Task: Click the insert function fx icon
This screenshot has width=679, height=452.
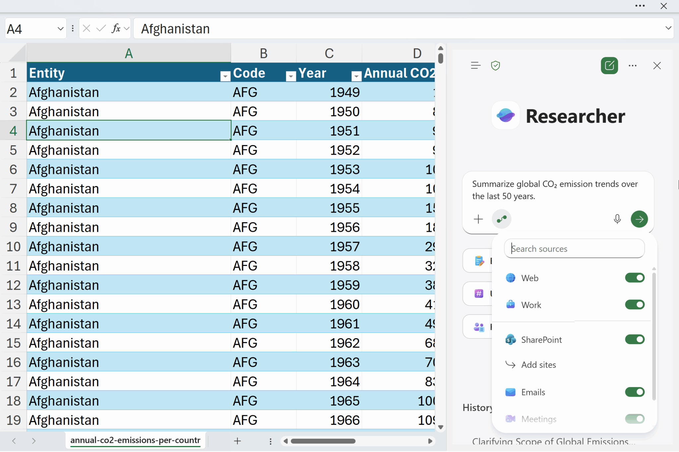Action: [116, 28]
